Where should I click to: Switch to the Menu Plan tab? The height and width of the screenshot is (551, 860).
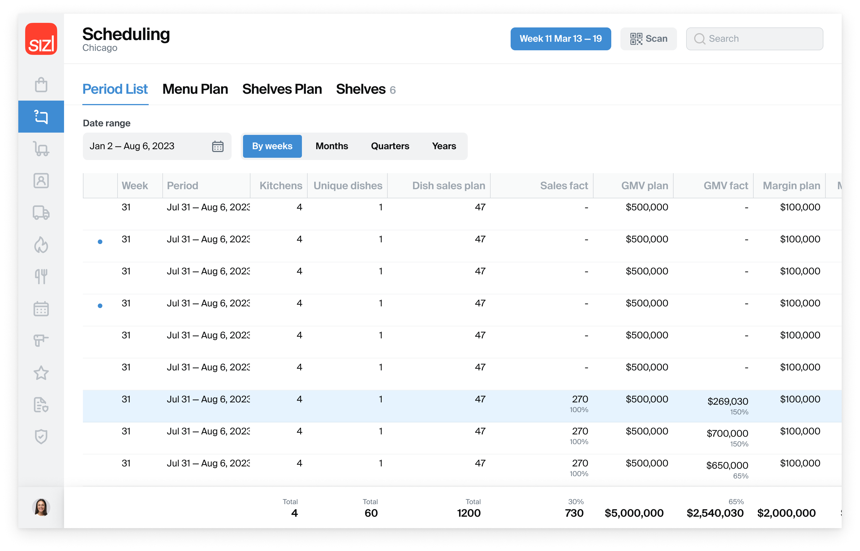[195, 89]
